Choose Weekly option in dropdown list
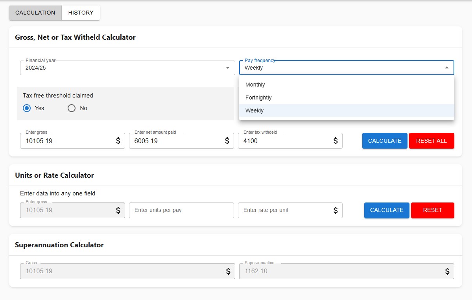This screenshot has width=472, height=300. coord(254,110)
